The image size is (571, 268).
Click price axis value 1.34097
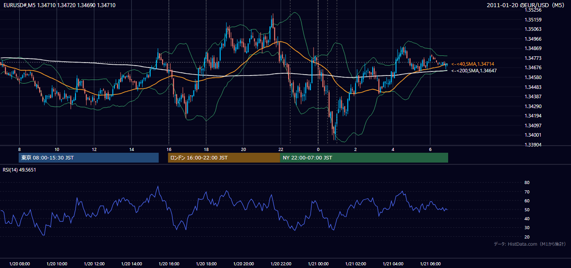tap(533, 126)
